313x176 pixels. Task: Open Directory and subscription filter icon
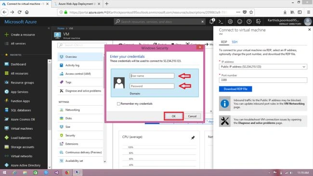[x=258, y=22]
